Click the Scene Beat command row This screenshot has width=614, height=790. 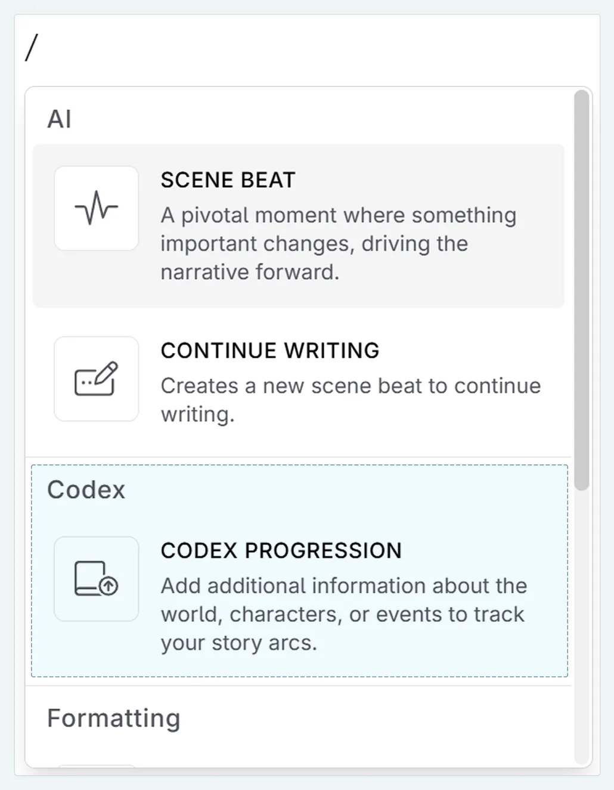tap(298, 225)
